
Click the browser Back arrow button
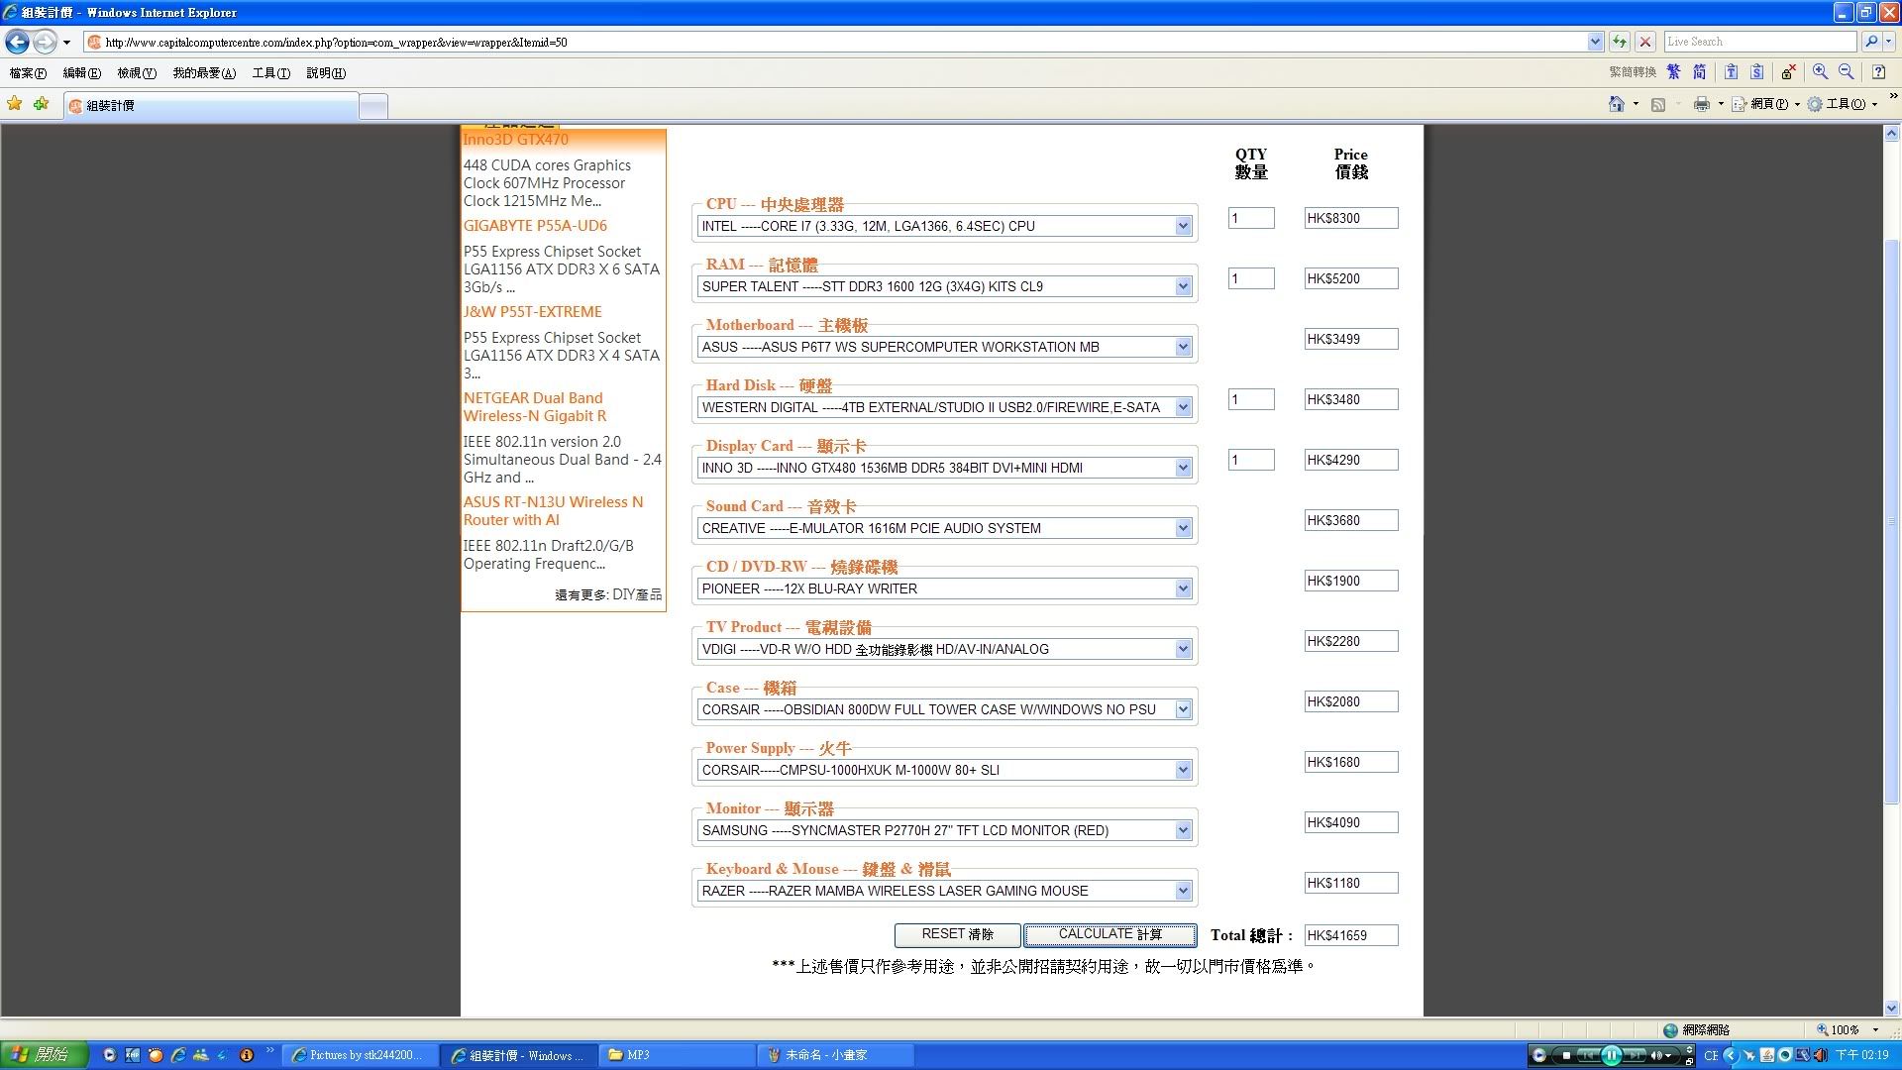pyautogui.click(x=17, y=42)
